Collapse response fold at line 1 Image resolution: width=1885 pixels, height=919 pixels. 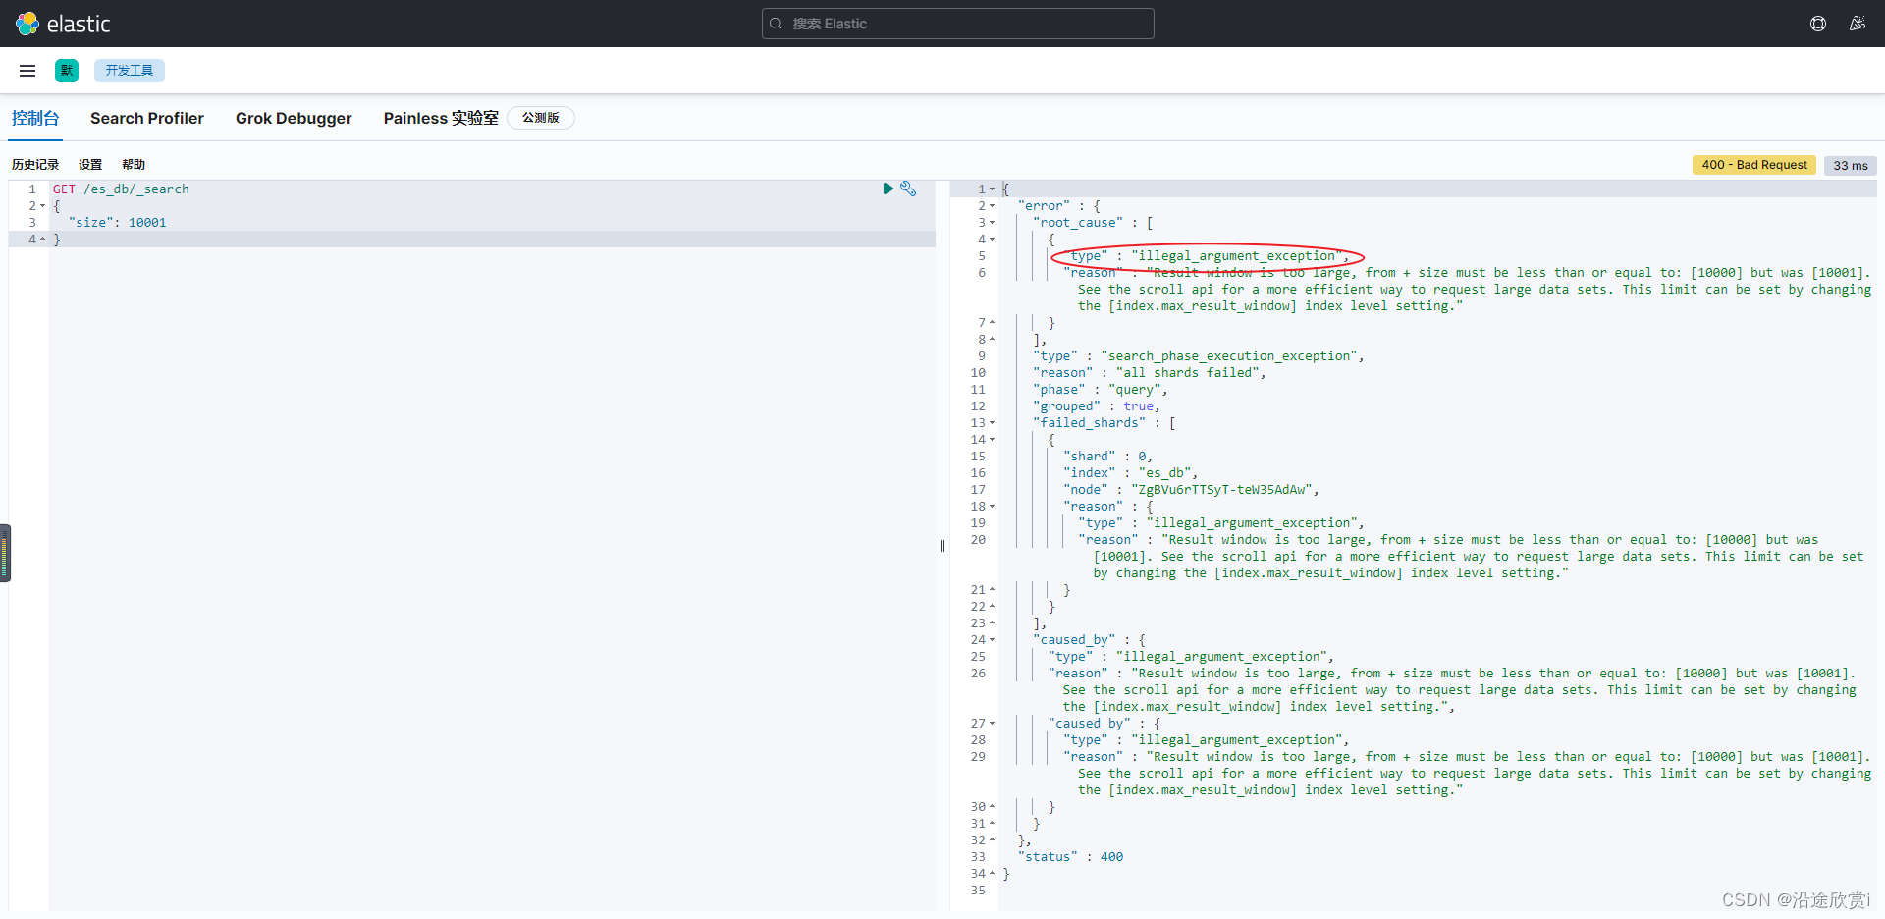pos(993,189)
